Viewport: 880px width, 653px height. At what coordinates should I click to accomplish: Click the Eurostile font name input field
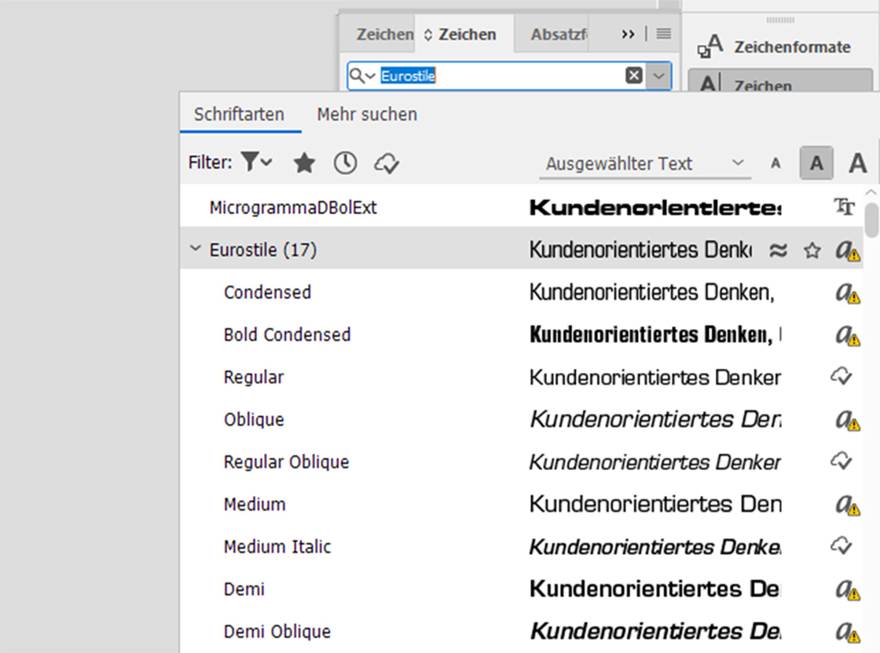coord(500,75)
